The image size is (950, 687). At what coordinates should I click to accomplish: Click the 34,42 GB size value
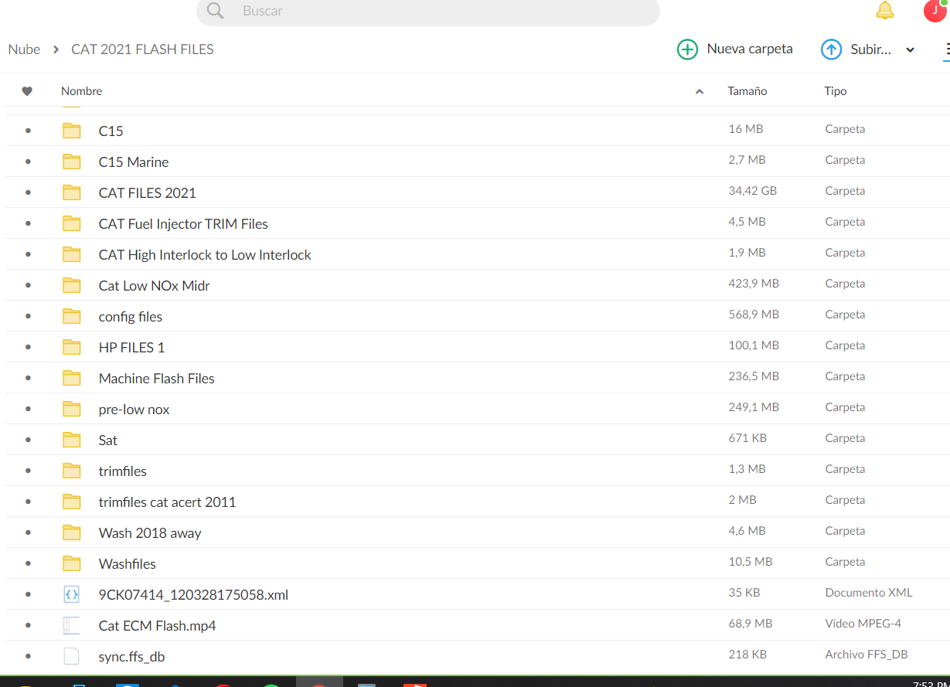(753, 191)
